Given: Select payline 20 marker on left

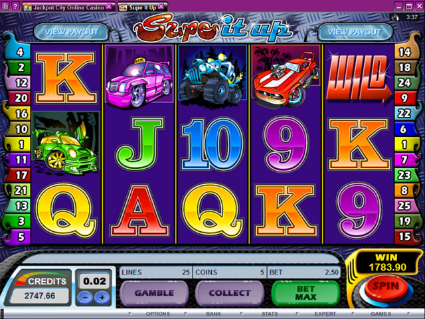Looking at the screenshot, I should [19, 98].
